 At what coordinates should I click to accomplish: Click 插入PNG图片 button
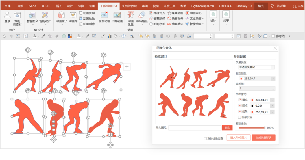(x=238, y=137)
